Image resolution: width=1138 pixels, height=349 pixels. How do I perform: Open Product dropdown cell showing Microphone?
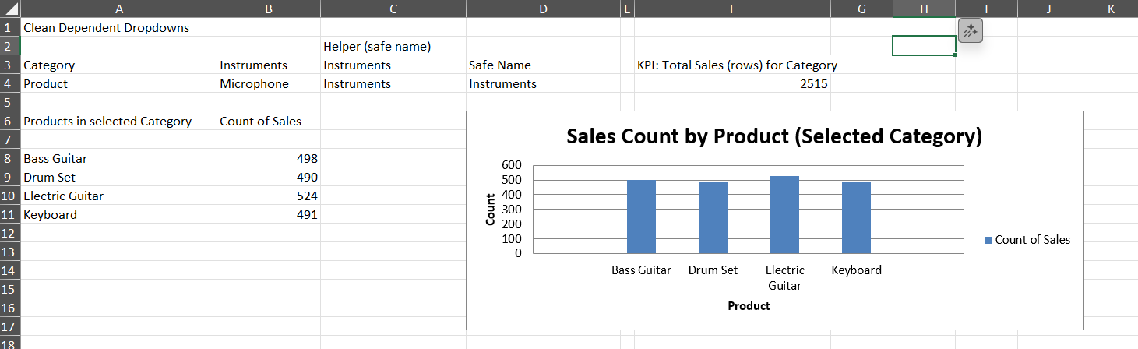(269, 83)
